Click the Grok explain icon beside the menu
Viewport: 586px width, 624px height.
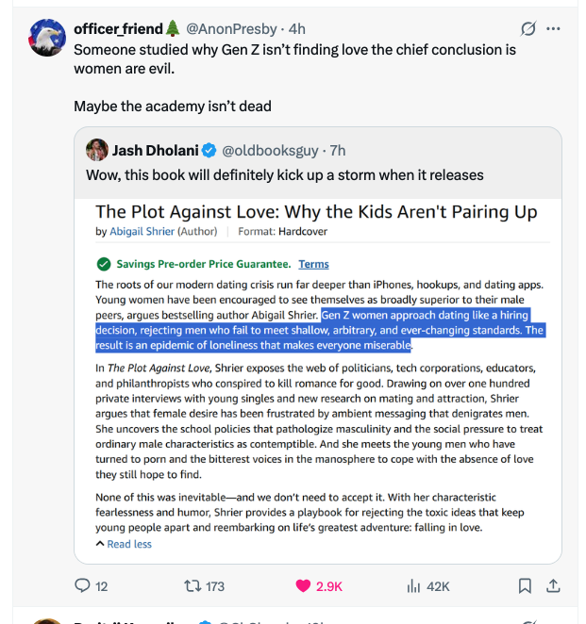pyautogui.click(x=528, y=28)
